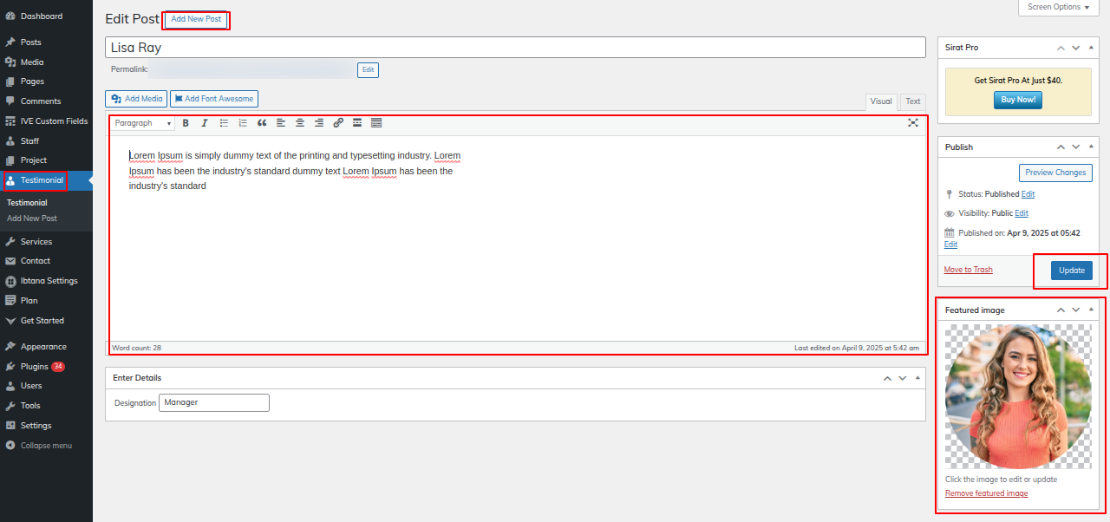Screen dimensions: 1110x522
Task: Insert a blockquote
Action: point(262,123)
